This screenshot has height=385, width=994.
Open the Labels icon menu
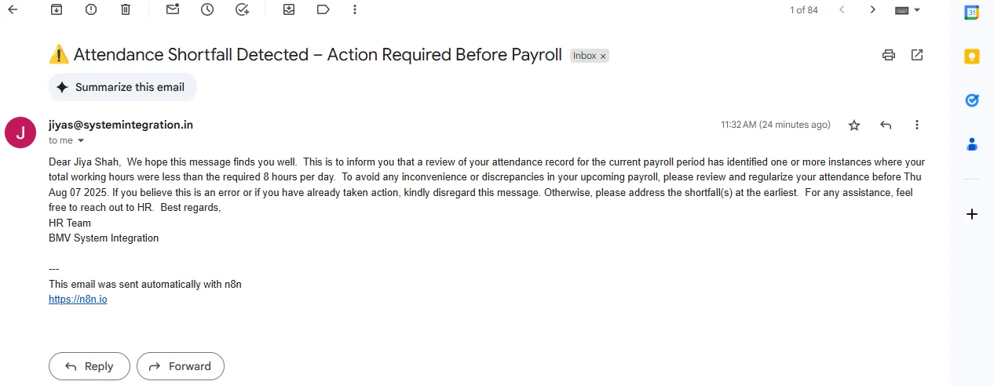(323, 9)
